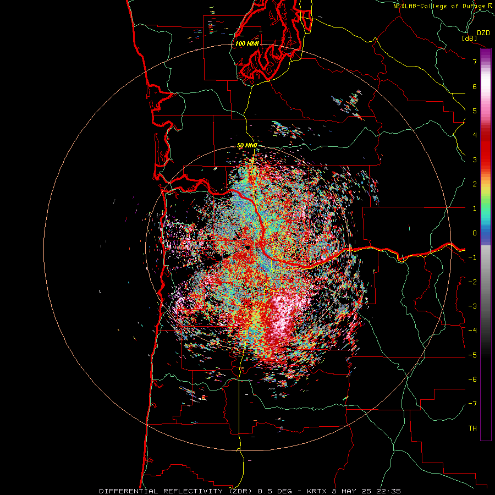Click the DZD legend title

[483, 33]
